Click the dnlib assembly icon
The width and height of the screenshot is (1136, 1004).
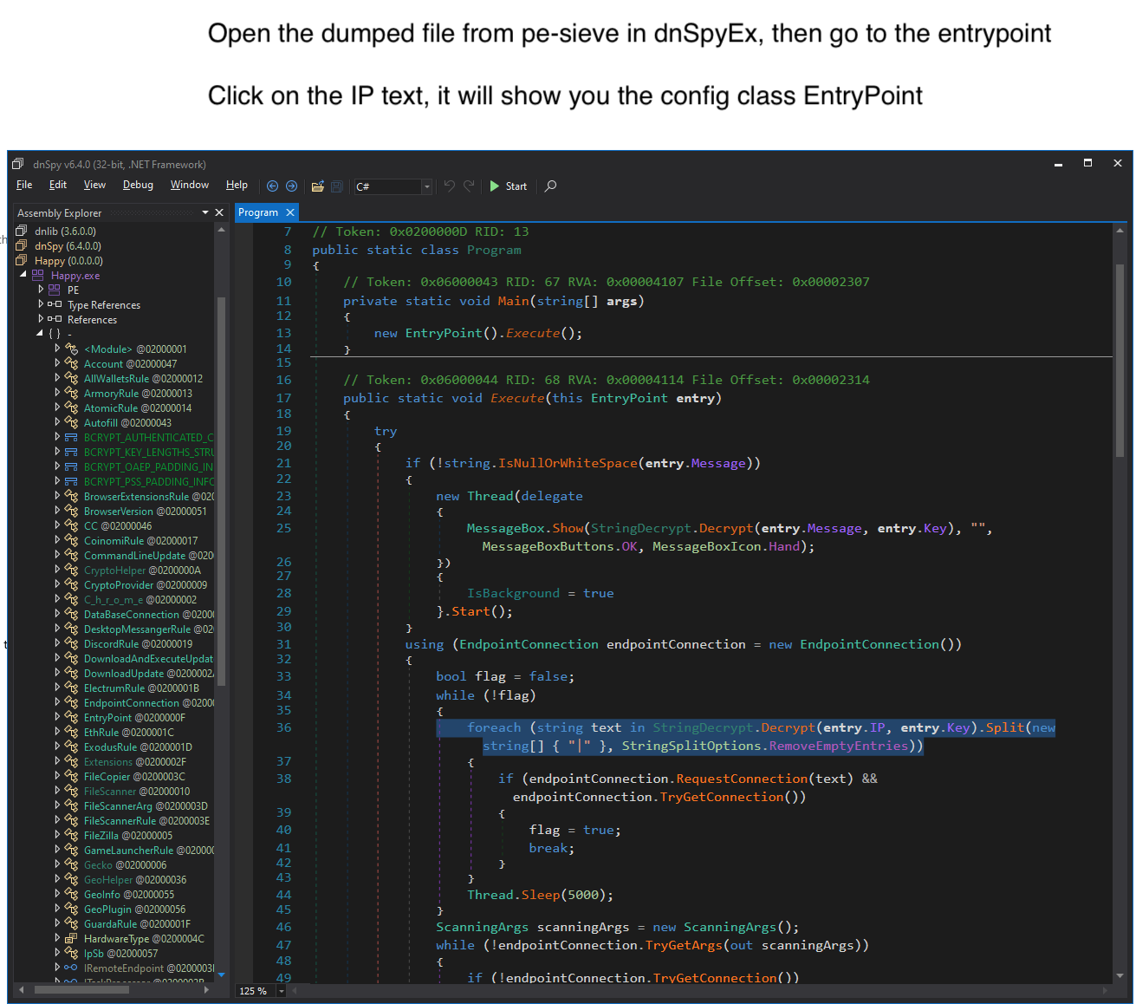(22, 231)
